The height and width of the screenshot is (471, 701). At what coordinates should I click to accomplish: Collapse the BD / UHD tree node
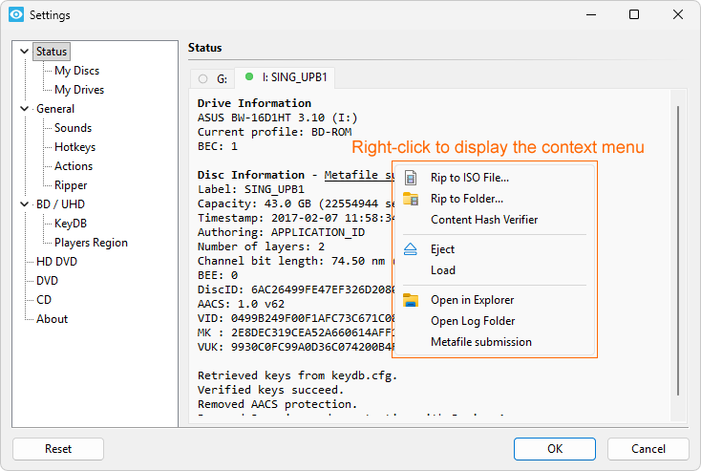pos(25,204)
